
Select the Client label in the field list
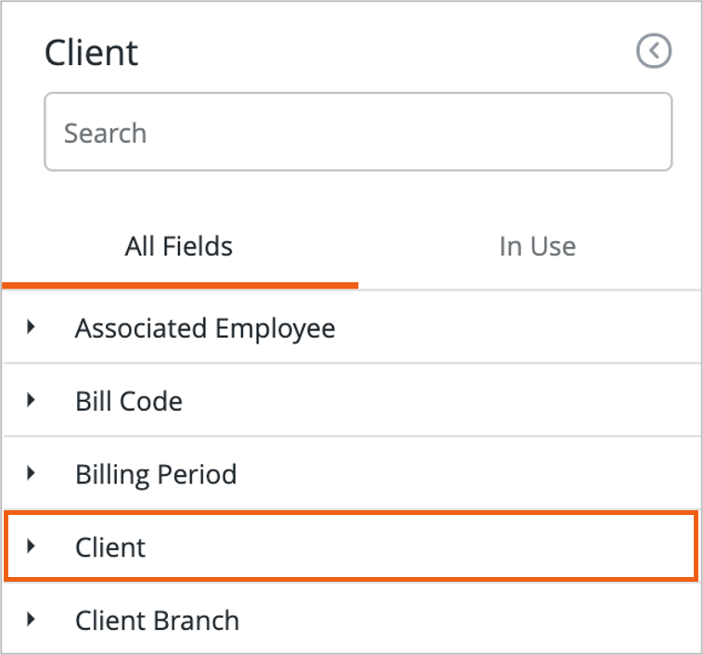[x=110, y=547]
